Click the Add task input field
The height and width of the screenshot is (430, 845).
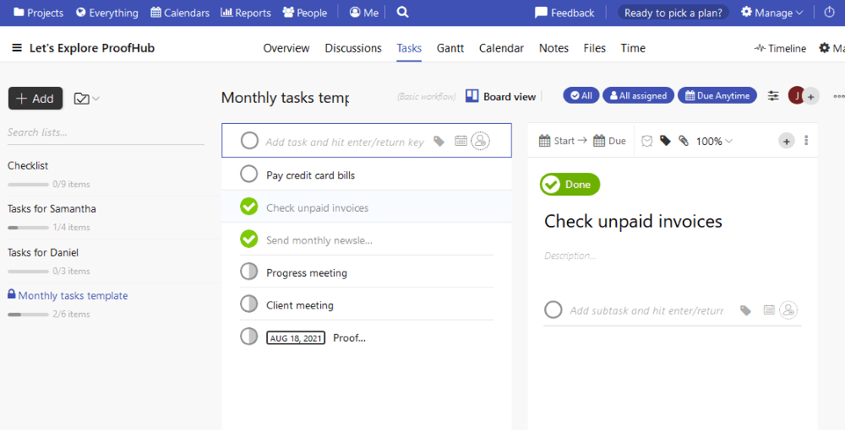coord(345,142)
